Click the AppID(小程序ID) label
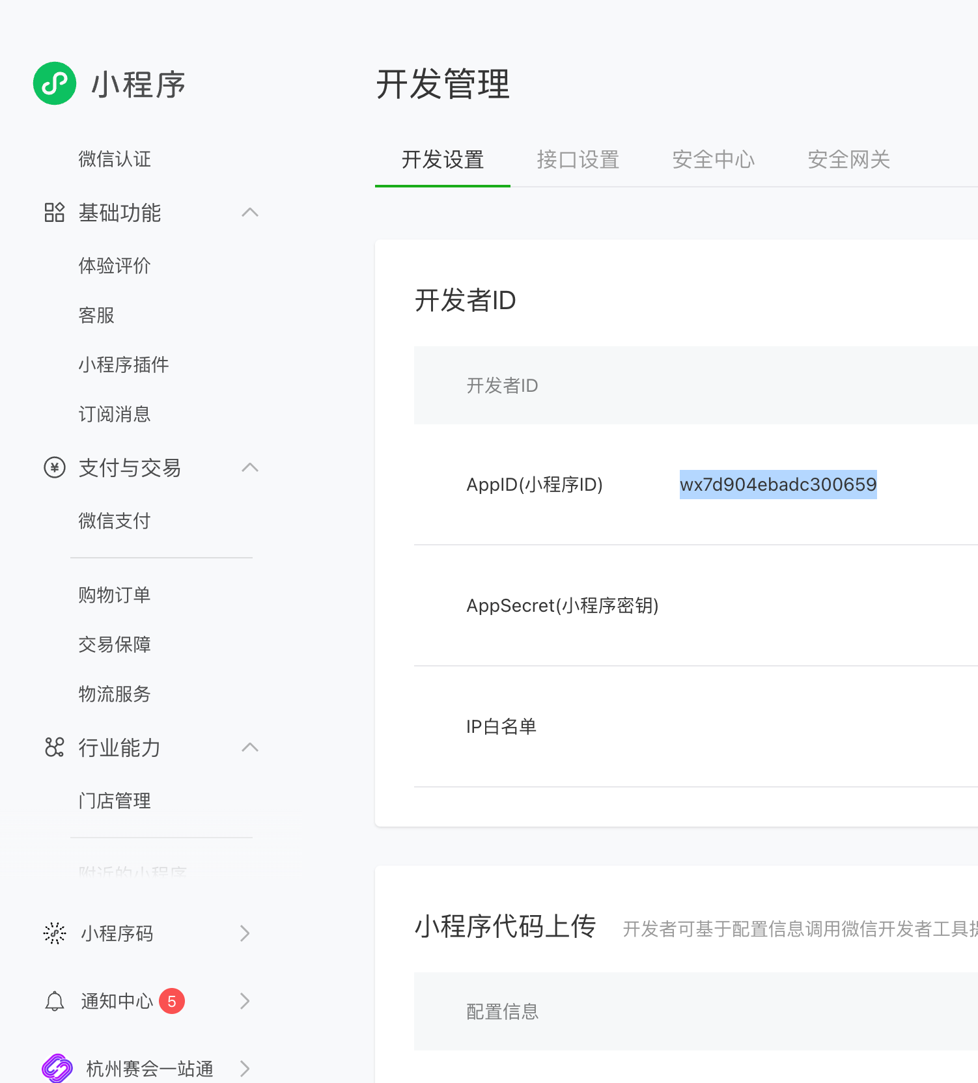Image resolution: width=978 pixels, height=1083 pixels. (535, 484)
